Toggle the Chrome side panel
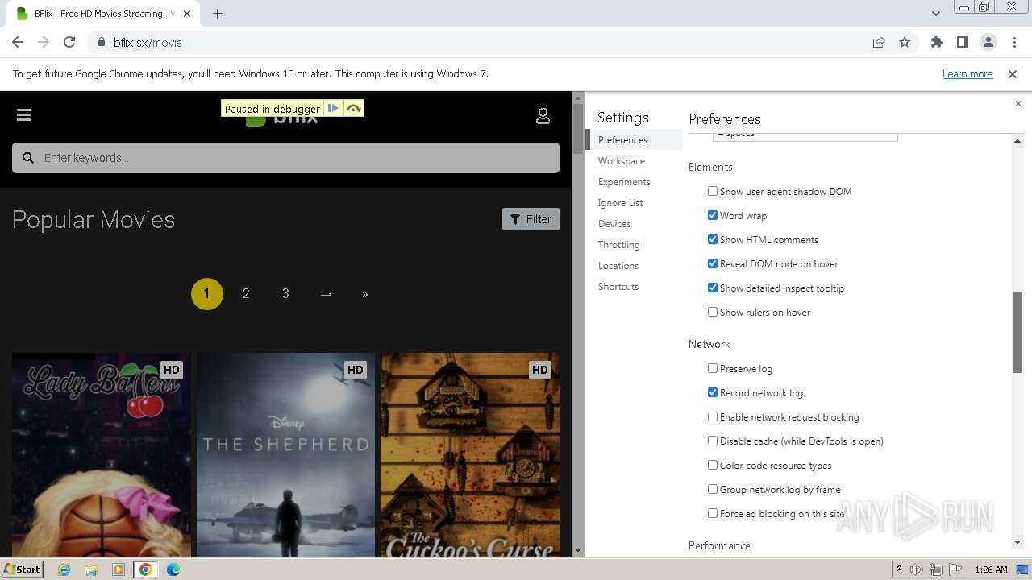The height and width of the screenshot is (580, 1032). click(962, 42)
